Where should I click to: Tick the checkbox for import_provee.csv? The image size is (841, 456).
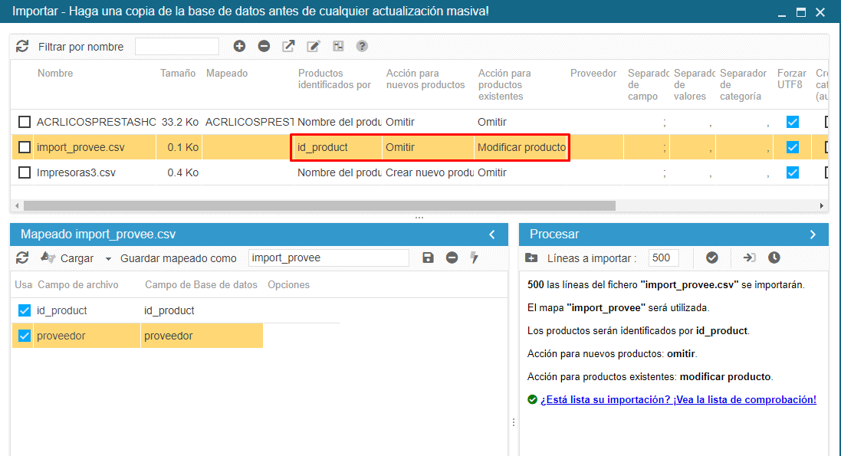24,147
